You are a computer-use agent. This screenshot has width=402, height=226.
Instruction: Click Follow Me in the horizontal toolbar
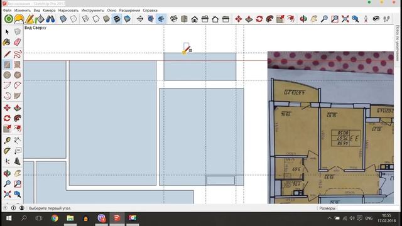[x=269, y=19]
